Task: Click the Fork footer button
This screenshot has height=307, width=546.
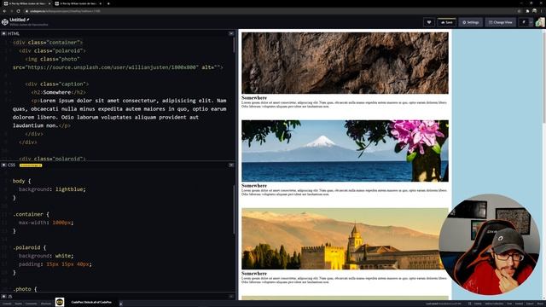Action: coord(509,304)
